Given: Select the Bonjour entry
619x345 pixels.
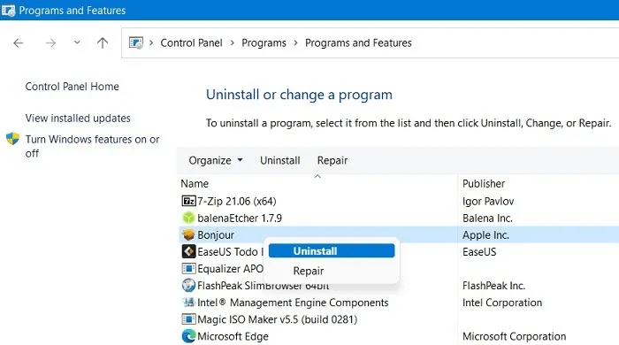Looking at the screenshot, I should pyautogui.click(x=216, y=235).
